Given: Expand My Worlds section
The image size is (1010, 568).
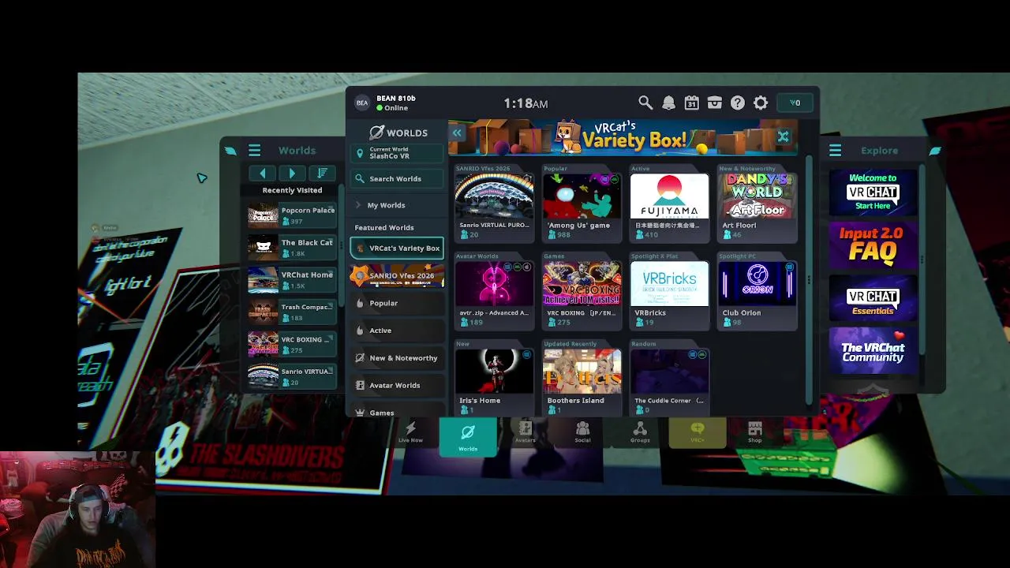Looking at the screenshot, I should click(397, 205).
